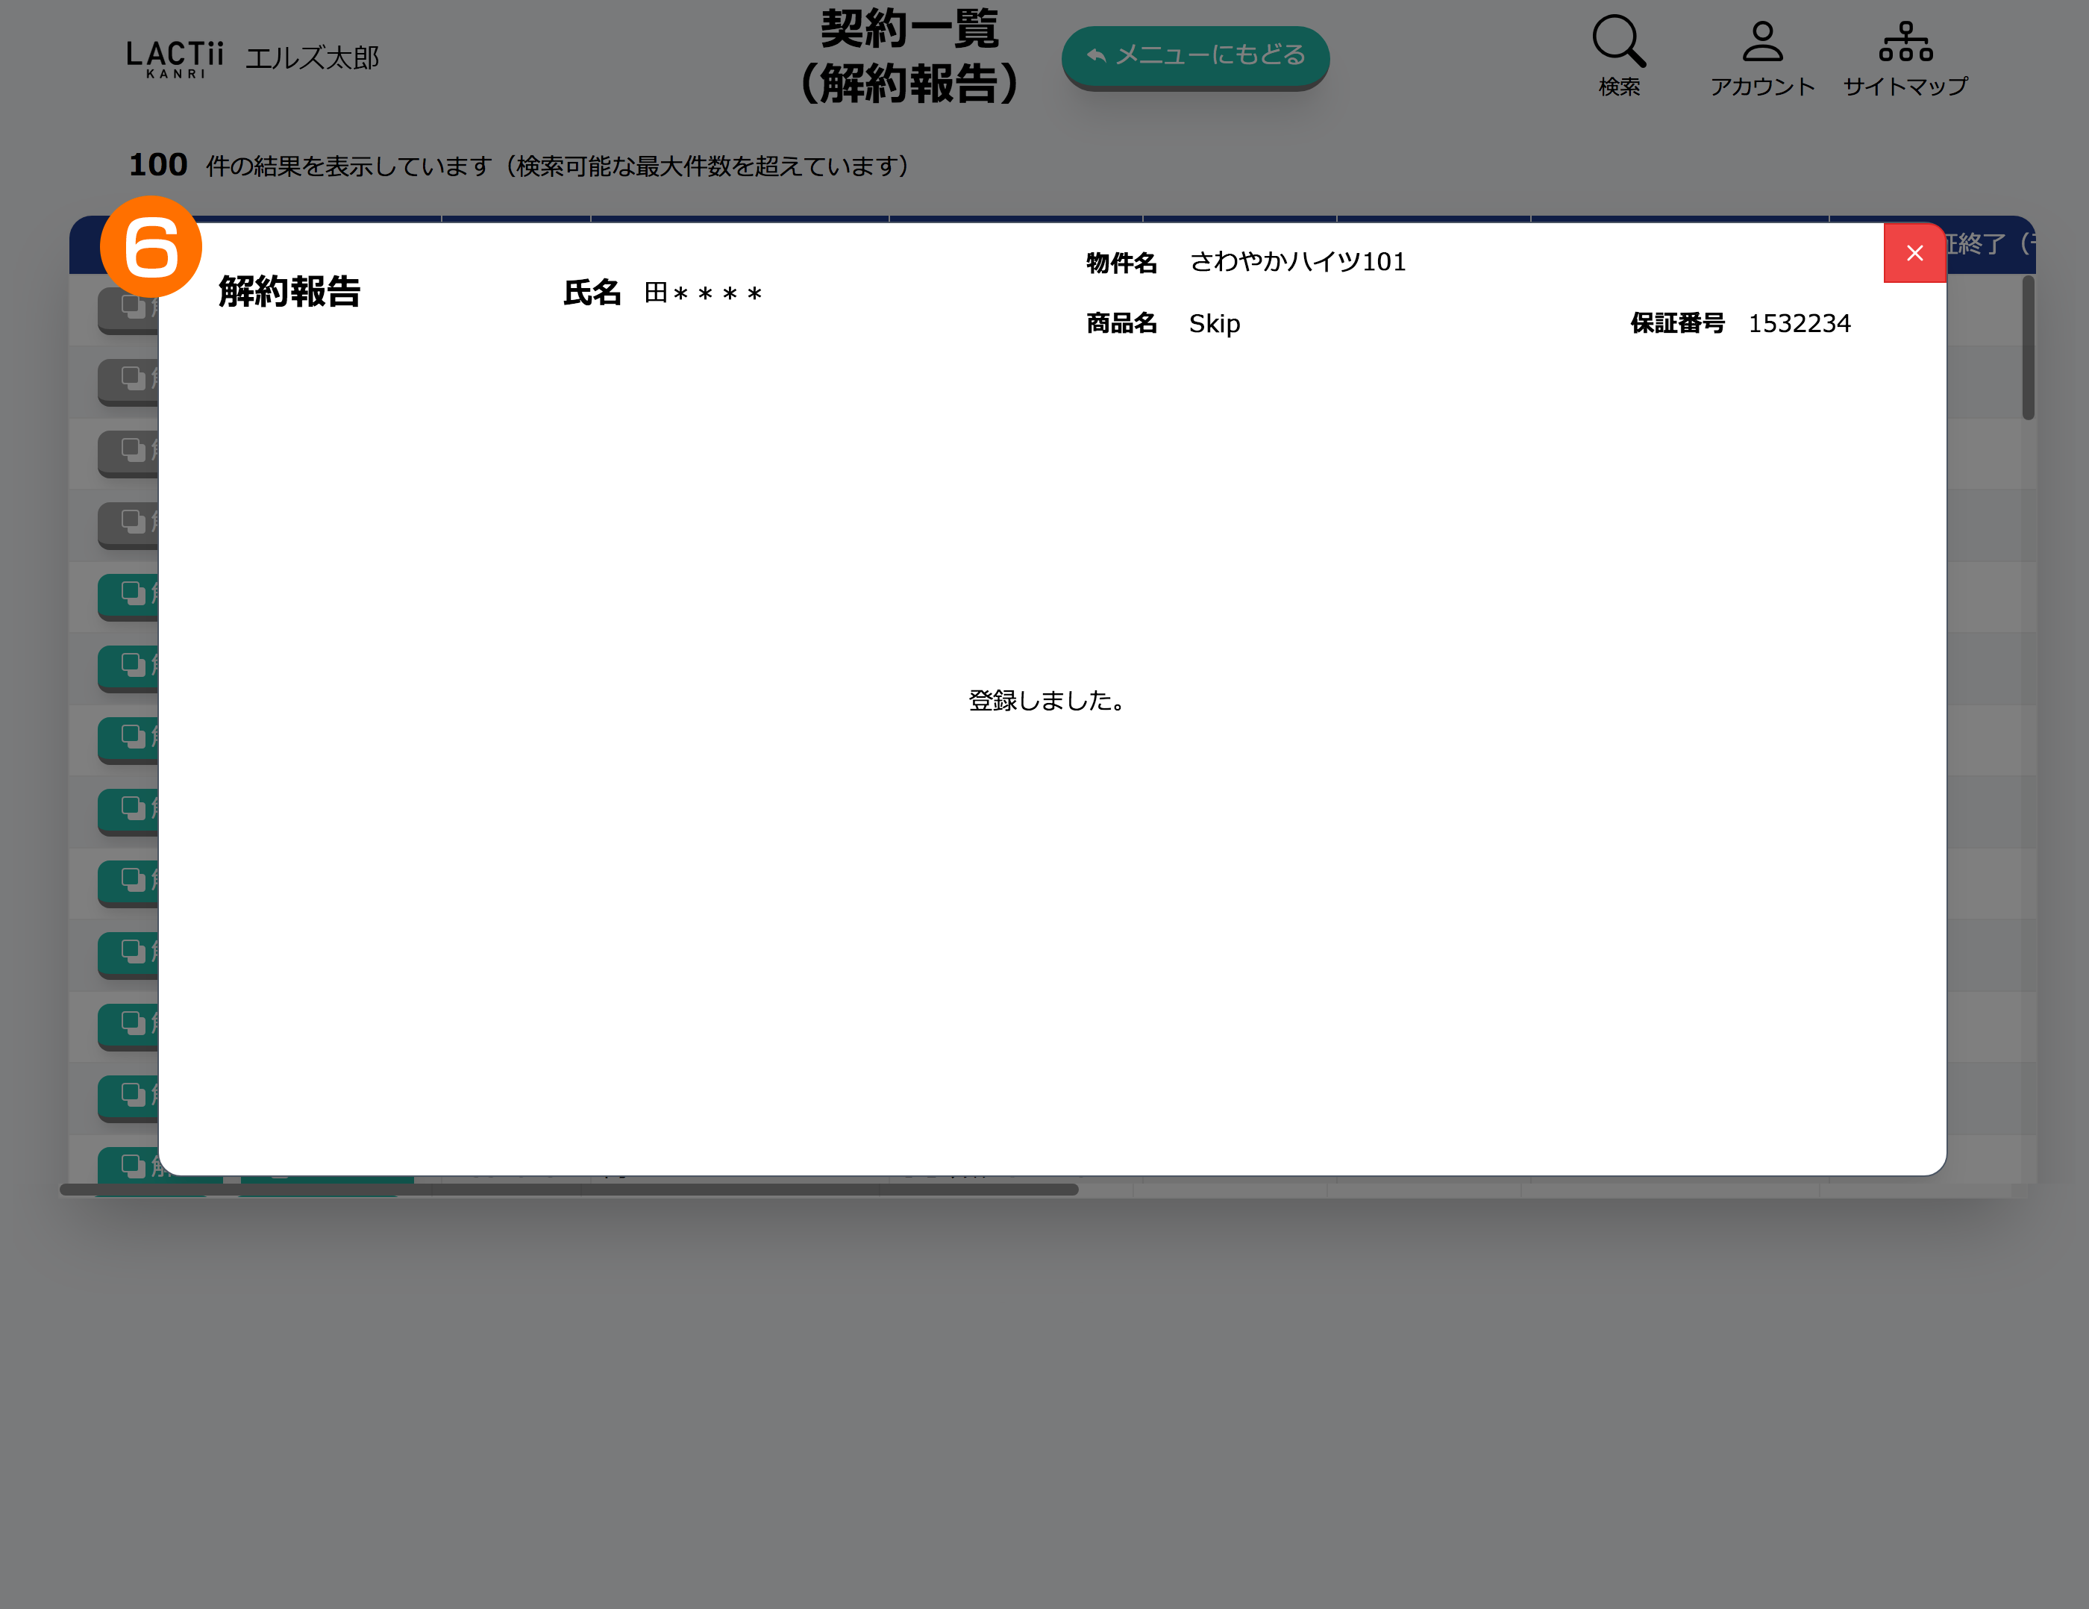
Task: Click the orange number 6 badge
Action: click(150, 246)
